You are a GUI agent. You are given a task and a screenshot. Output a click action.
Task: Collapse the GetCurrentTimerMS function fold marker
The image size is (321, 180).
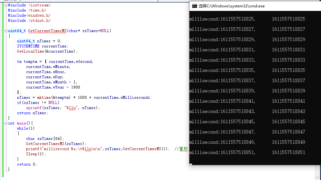(6, 31)
